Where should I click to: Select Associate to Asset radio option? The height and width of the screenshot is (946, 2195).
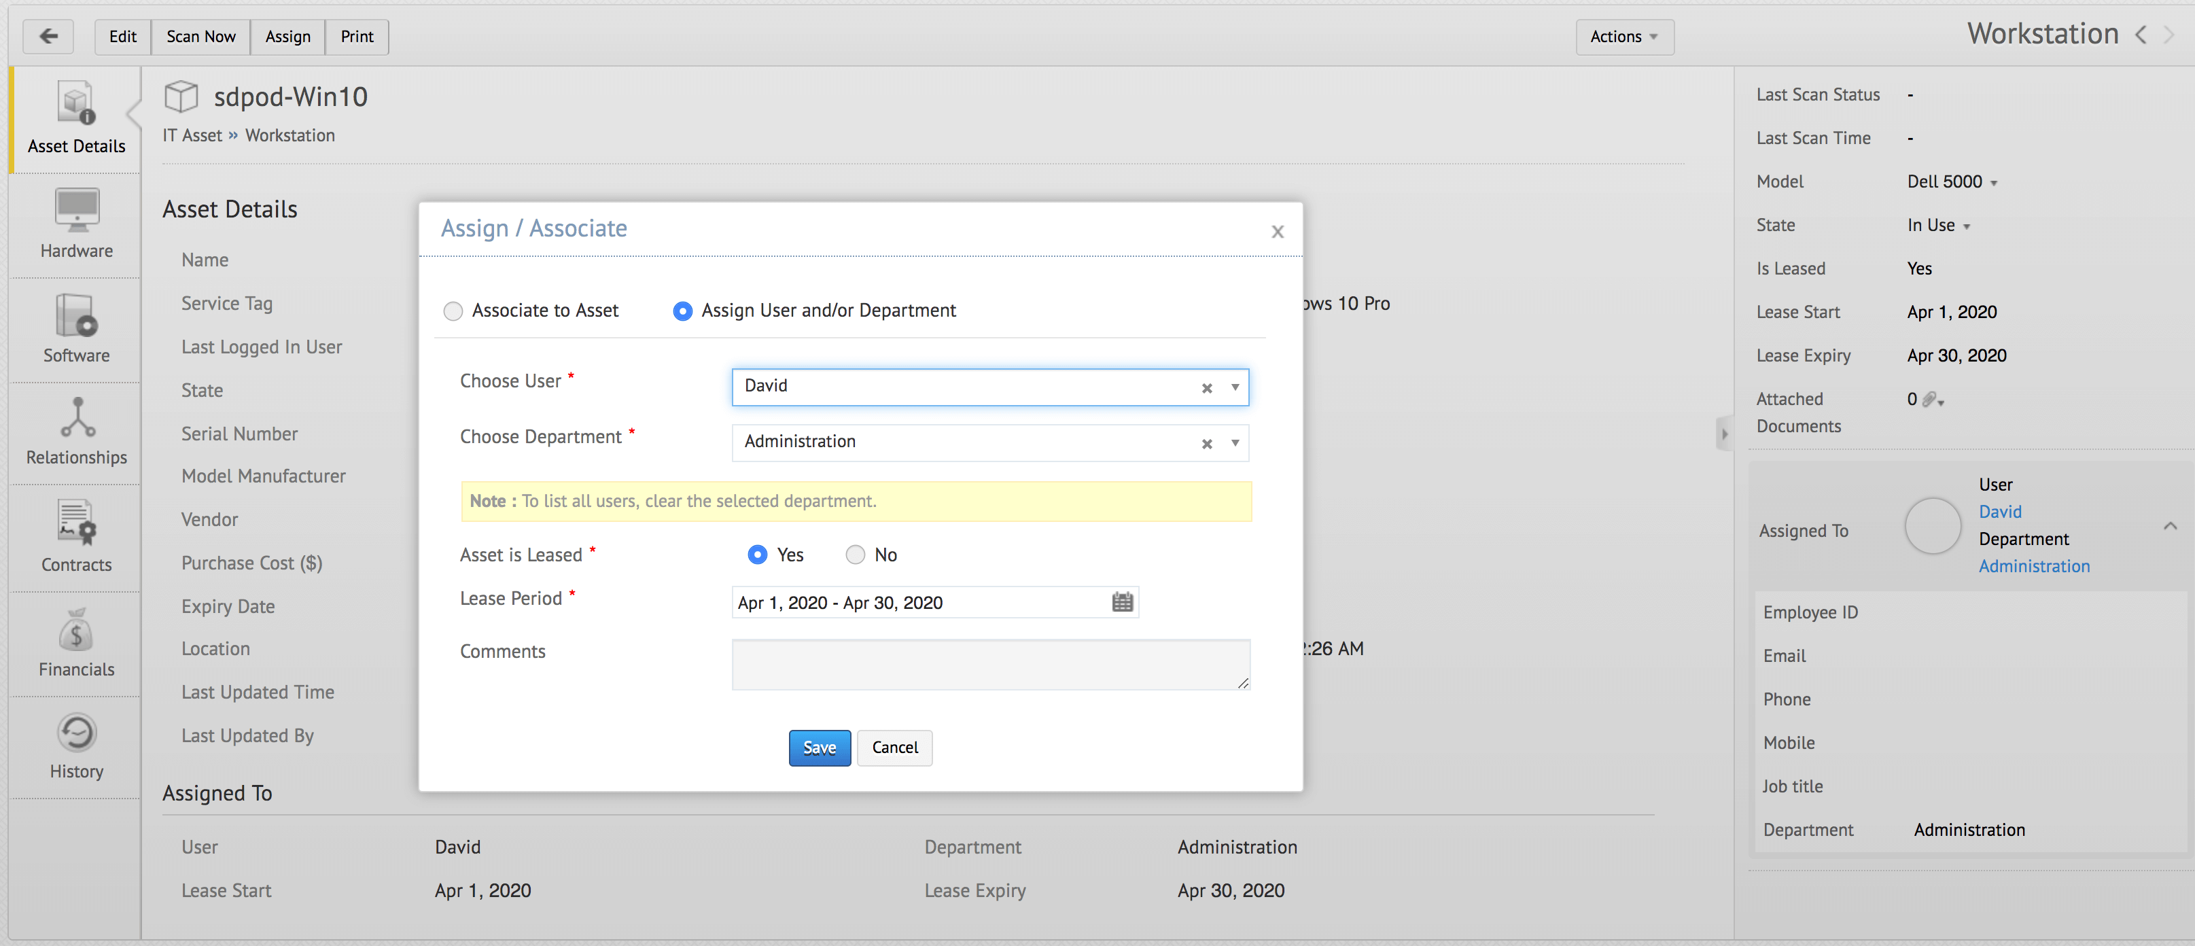click(x=453, y=311)
